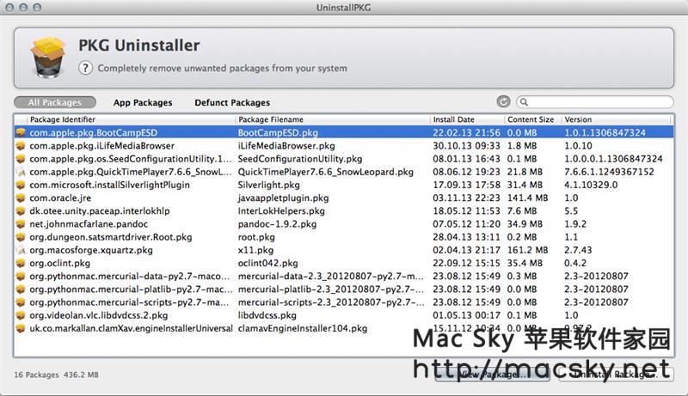Select the libdvdcss.pkg filename
Viewport: 688px width, 396px height.
267,315
